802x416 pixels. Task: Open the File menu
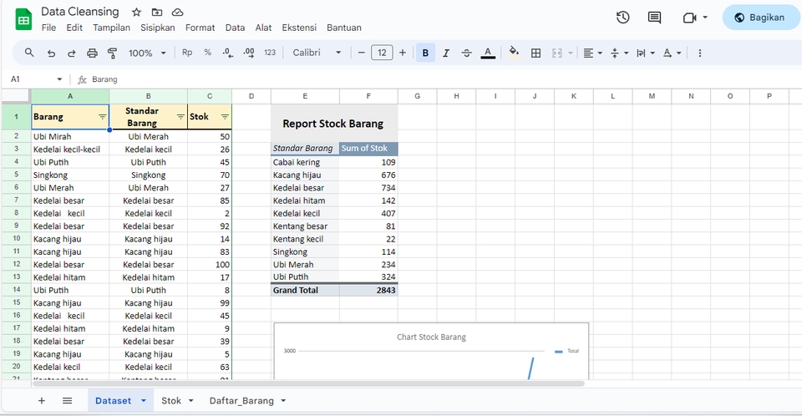48,28
